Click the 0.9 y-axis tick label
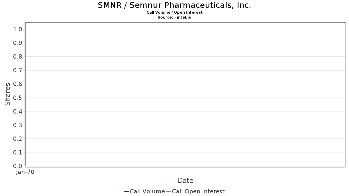This screenshot has width=349, height=196. (18, 43)
